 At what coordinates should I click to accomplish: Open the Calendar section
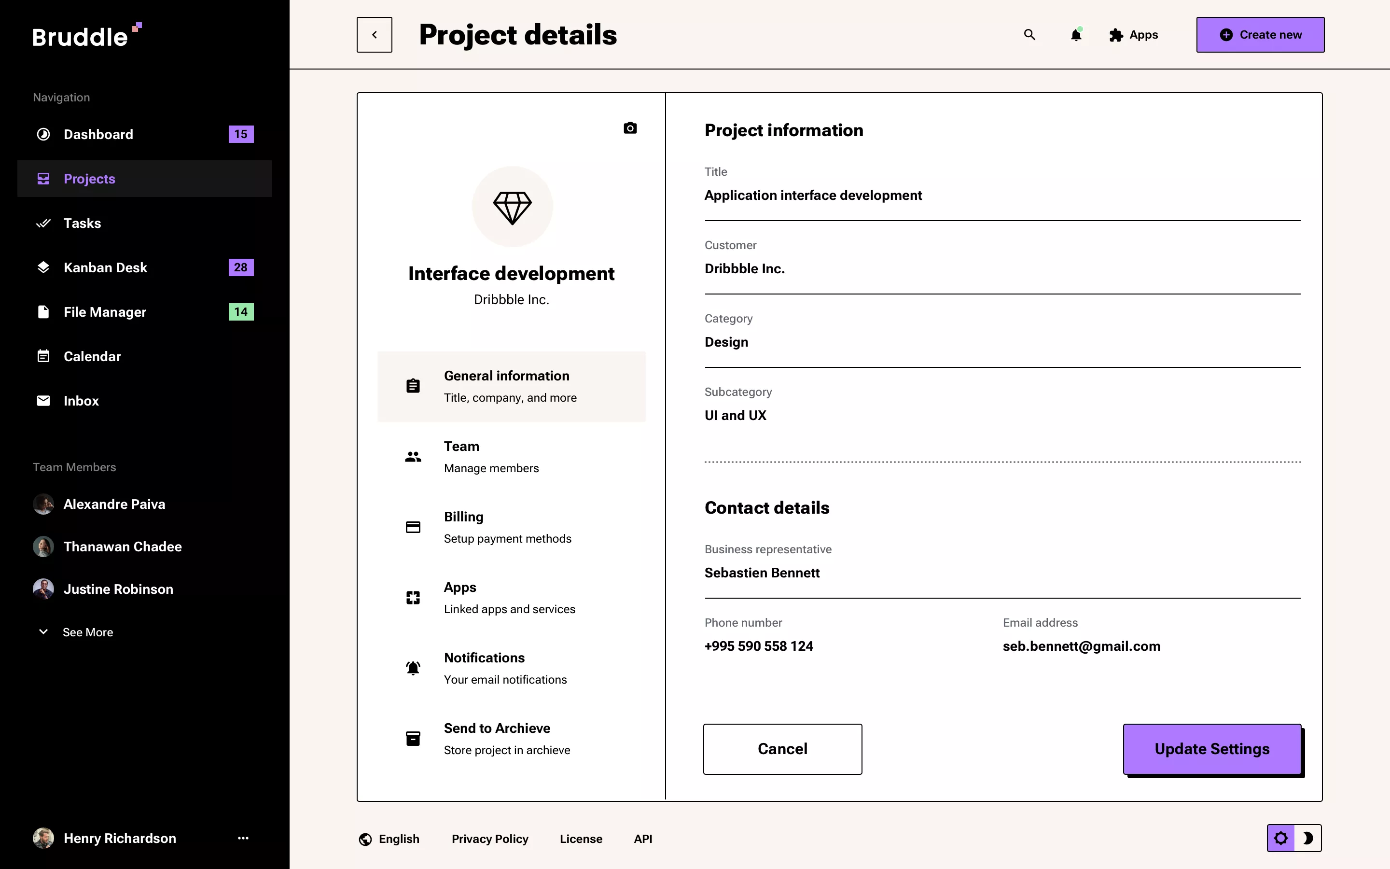pyautogui.click(x=93, y=356)
